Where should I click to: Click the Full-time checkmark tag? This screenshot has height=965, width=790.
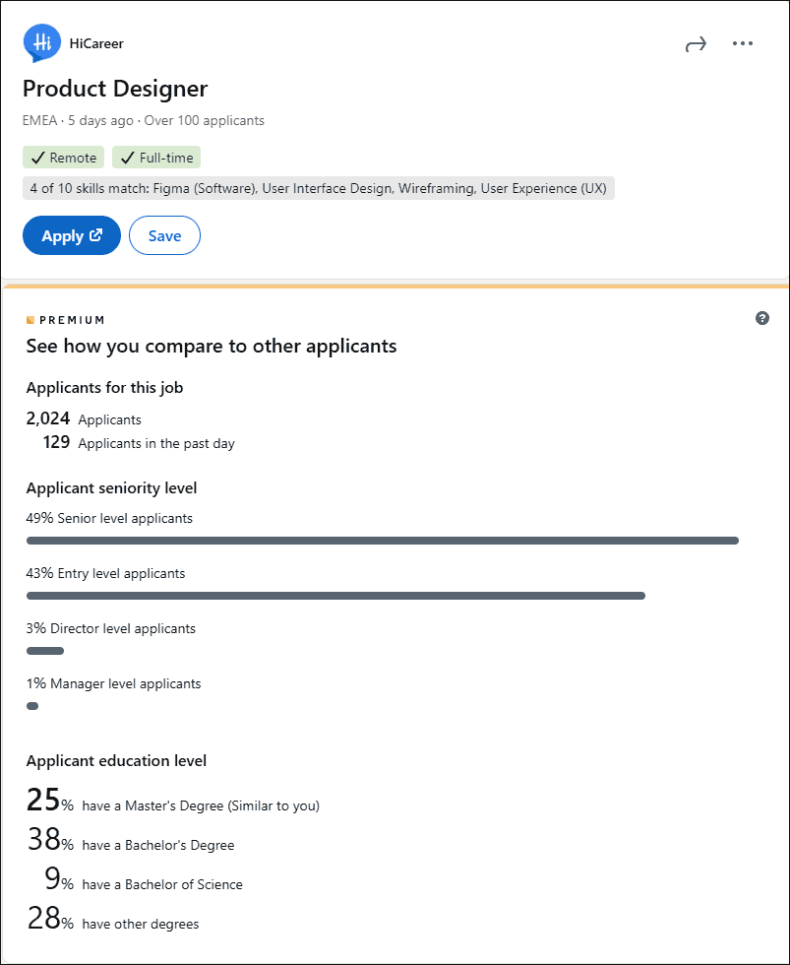156,158
